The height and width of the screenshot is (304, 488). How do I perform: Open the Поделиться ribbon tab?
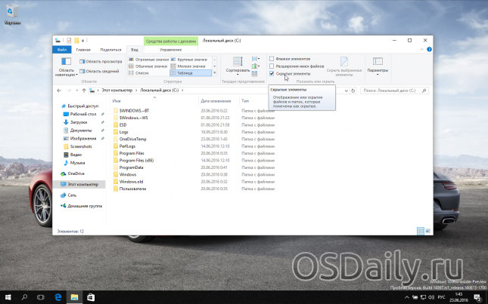110,49
